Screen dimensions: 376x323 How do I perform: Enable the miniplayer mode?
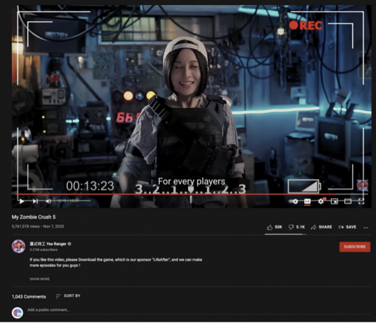click(334, 201)
